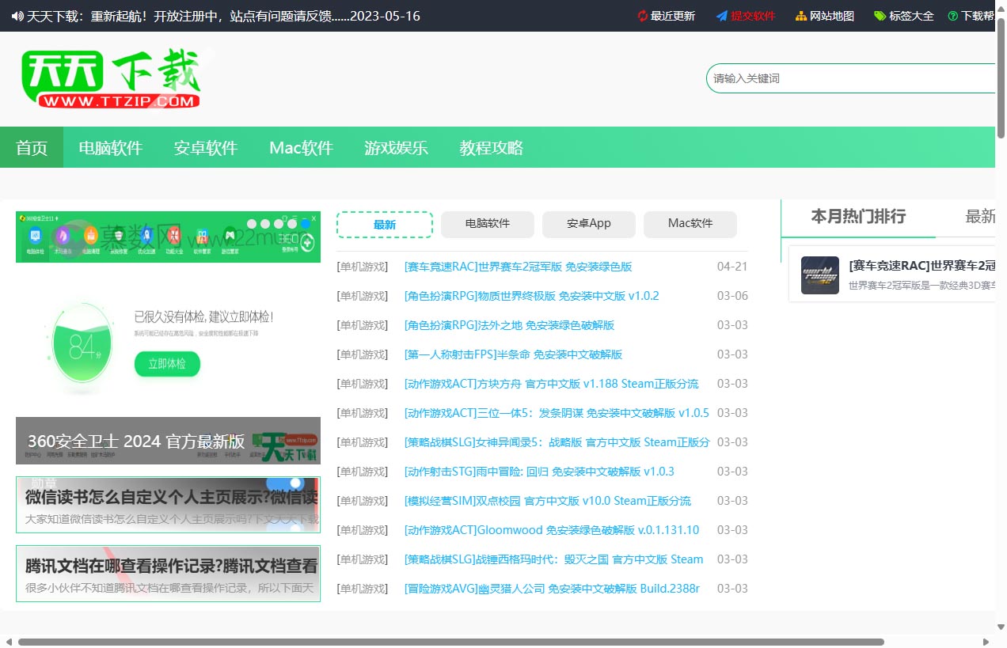
Task: Click the speaker icon beside the announcement
Action: [x=17, y=15]
